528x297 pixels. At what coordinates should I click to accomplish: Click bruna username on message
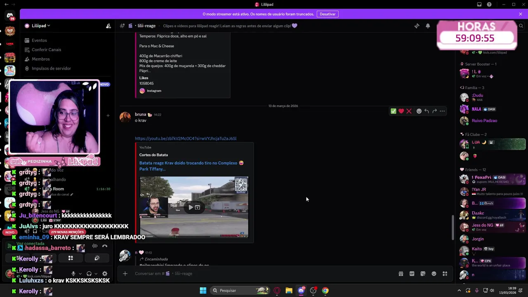click(x=140, y=114)
